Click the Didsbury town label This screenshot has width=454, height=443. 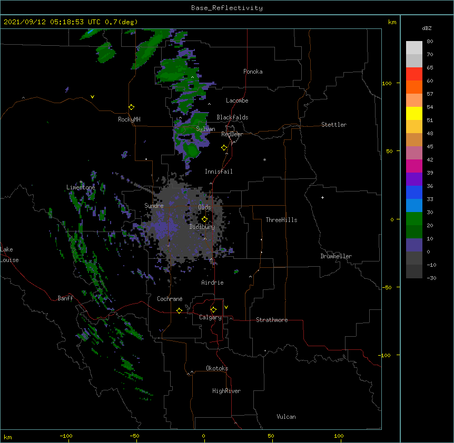(202, 227)
